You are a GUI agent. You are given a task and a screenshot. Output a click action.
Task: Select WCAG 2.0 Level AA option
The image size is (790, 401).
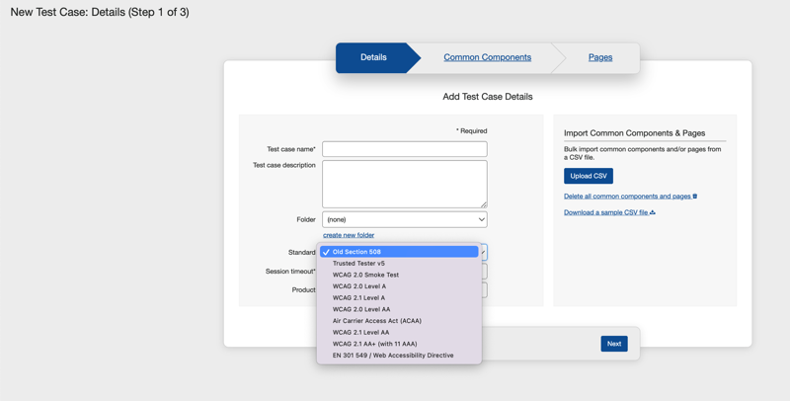tap(361, 309)
